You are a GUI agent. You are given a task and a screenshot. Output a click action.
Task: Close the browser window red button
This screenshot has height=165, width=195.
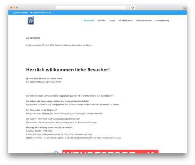click(x=11, y=8)
